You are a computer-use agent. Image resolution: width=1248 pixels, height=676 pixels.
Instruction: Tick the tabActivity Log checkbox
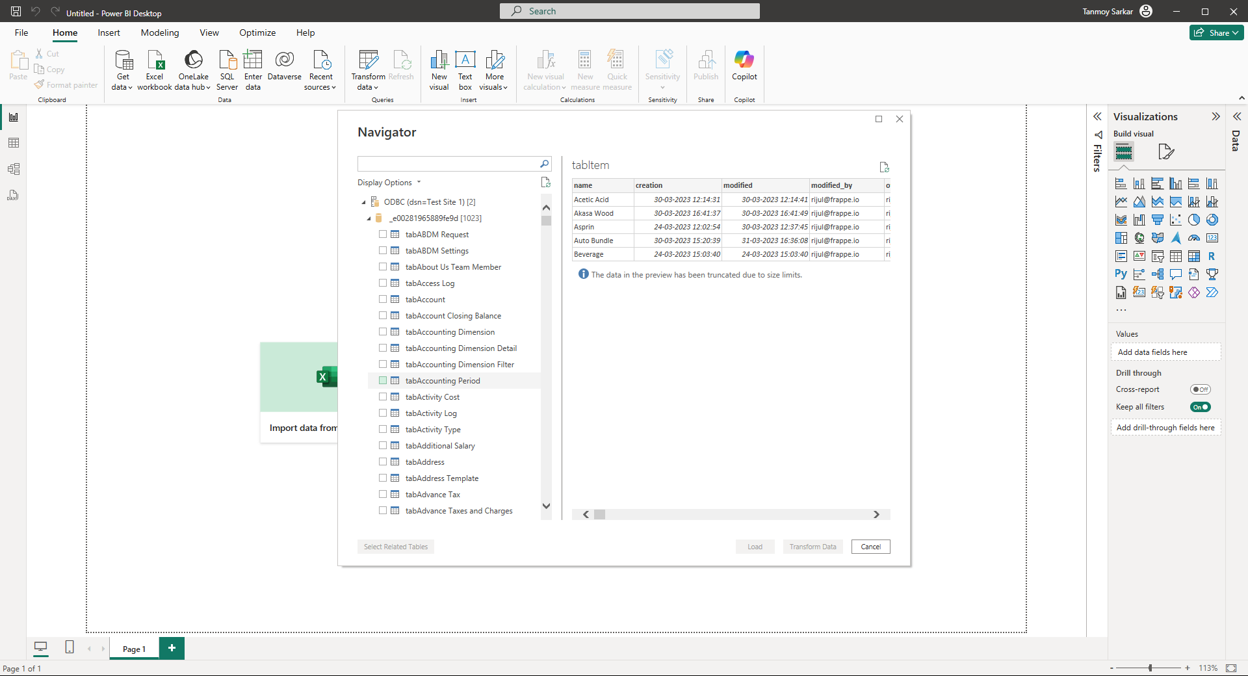(x=383, y=413)
